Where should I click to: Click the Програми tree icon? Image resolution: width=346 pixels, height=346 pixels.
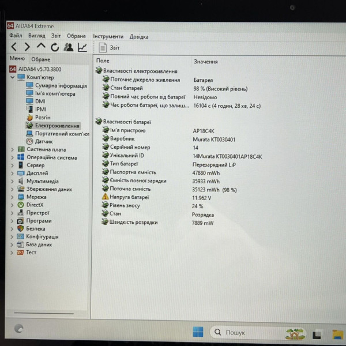click(x=20, y=221)
